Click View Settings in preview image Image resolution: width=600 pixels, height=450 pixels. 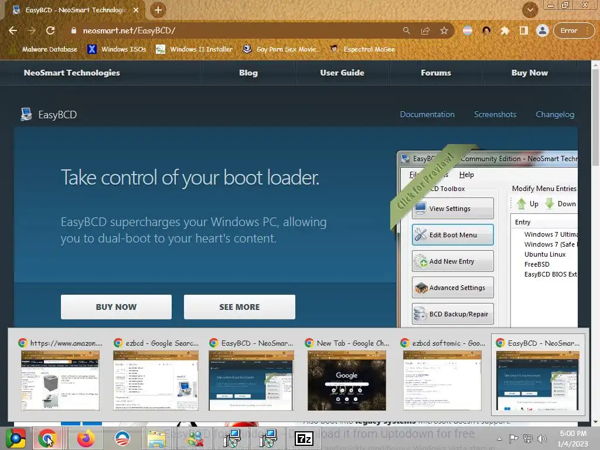point(453,209)
